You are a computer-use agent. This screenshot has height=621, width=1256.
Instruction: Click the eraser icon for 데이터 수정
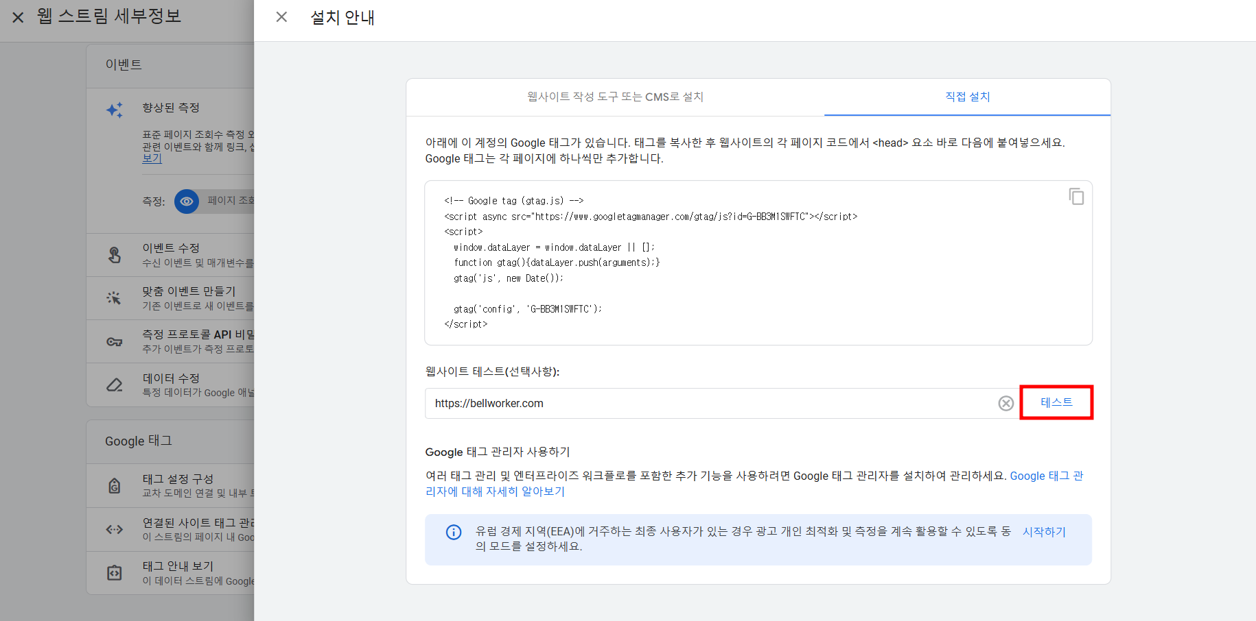(115, 385)
